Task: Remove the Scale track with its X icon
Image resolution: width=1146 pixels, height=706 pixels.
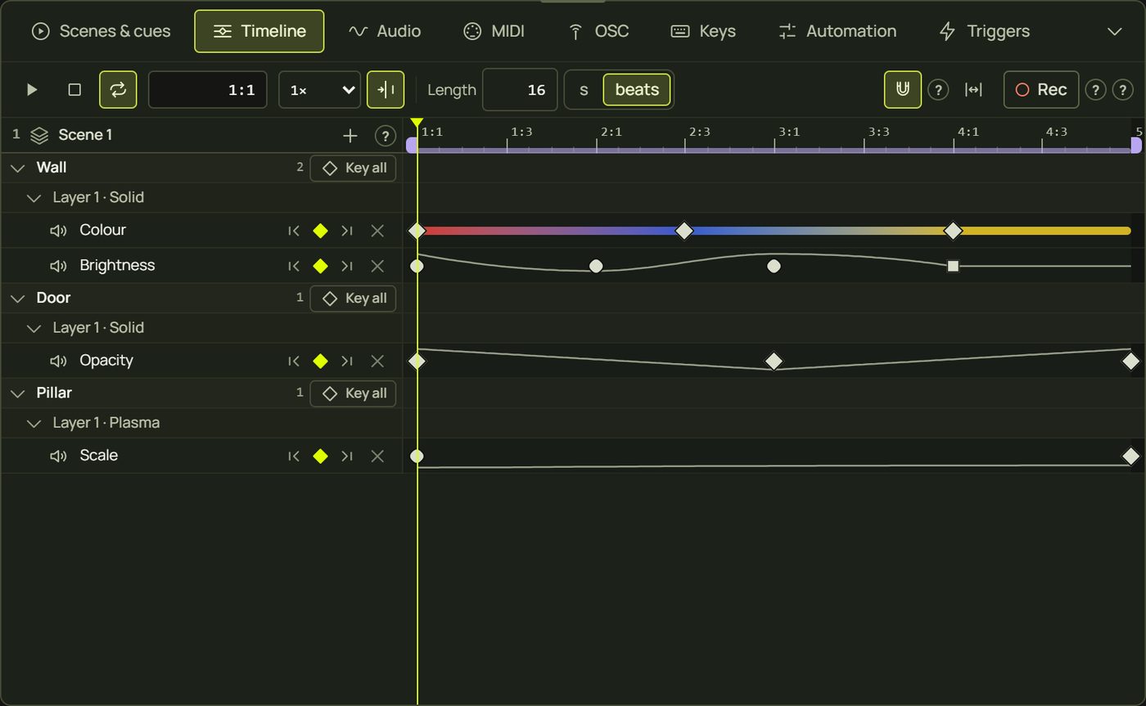Action: pos(377,456)
